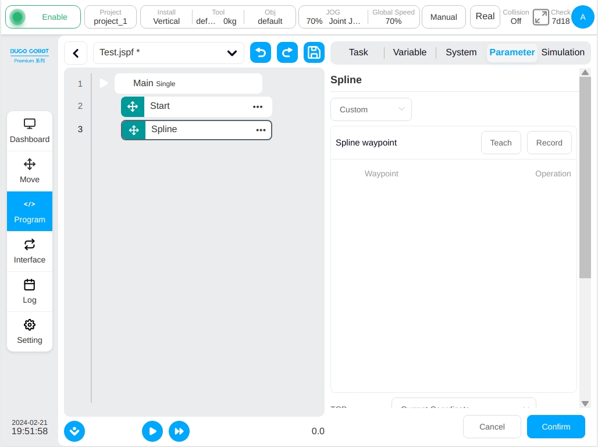Screen dimensions: 598x447
Task: Open the Spline node options menu
Action: click(x=261, y=130)
